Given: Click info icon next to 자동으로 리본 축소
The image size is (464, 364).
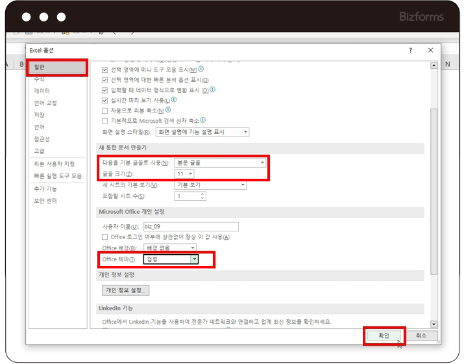Looking at the screenshot, I should click(168, 110).
